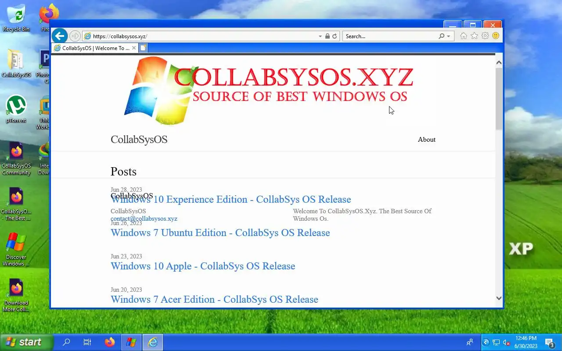Refresh the page with the reload icon
Viewport: 562px width, 351px height.
point(335,36)
